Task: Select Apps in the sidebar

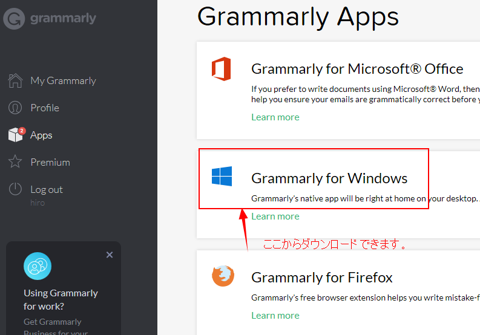Action: pyautogui.click(x=41, y=135)
